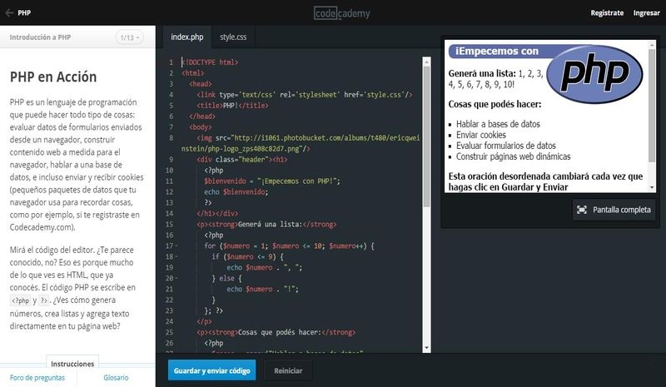This screenshot has height=387, width=666.
Task: Switch to the index.php tab
Action: point(186,37)
